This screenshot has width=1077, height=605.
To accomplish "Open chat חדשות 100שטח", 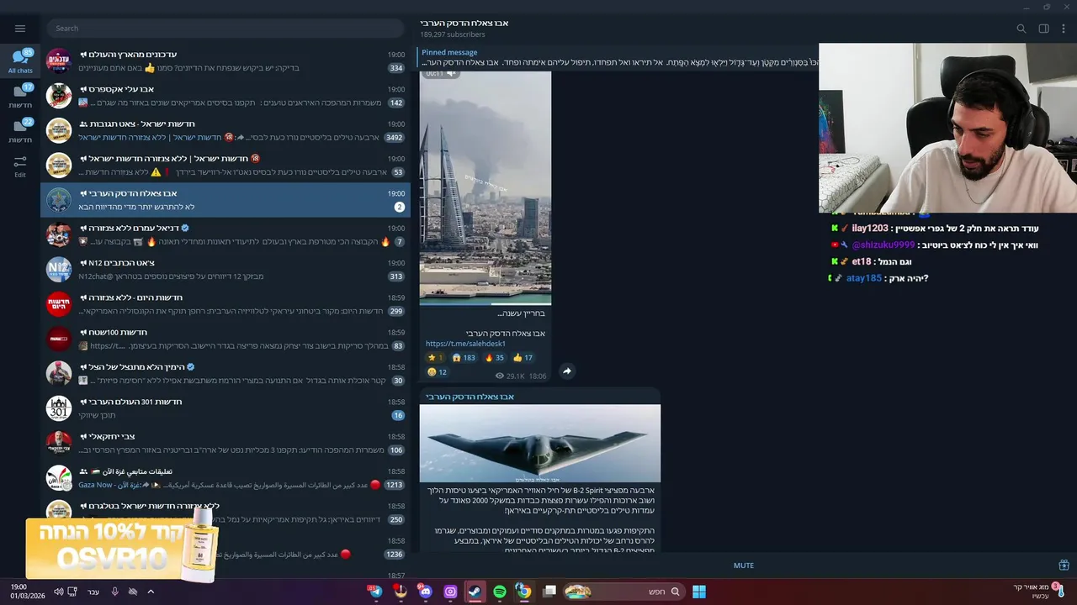I will [225, 339].
